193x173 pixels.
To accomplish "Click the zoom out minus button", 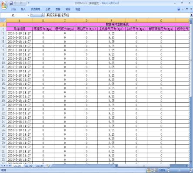I will 169,170.
